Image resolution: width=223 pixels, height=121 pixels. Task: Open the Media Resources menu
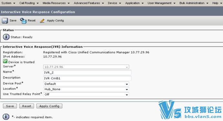pyautogui.click(x=56, y=3)
